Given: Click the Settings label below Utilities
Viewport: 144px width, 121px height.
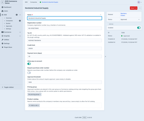Looking at the screenshot, I should (7, 44).
